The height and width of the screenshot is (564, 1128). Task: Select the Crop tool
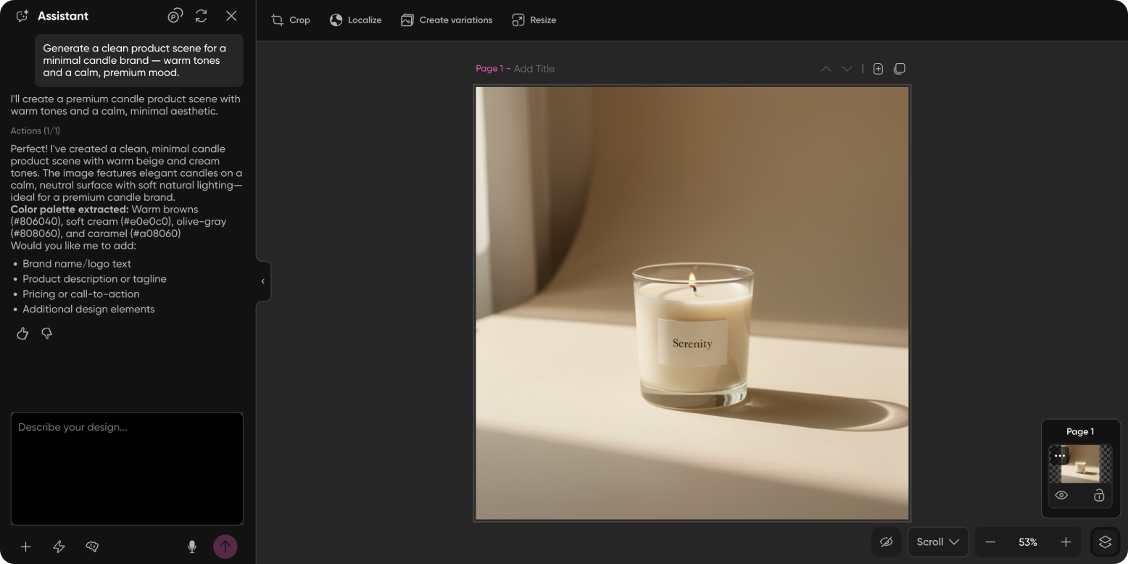(x=291, y=20)
